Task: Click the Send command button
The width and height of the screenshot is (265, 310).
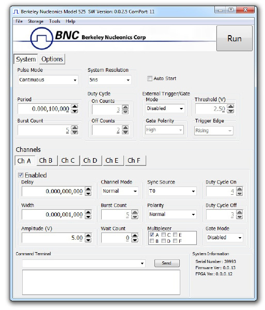Action: (x=167, y=263)
